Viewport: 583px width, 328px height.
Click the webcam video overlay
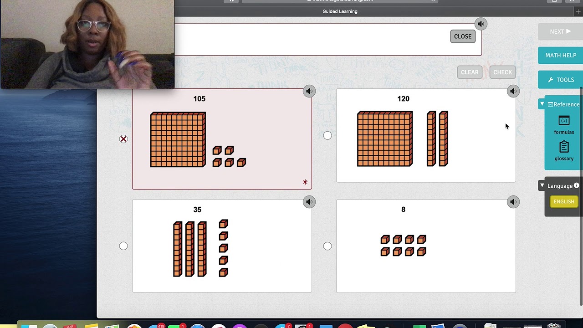[x=87, y=44]
